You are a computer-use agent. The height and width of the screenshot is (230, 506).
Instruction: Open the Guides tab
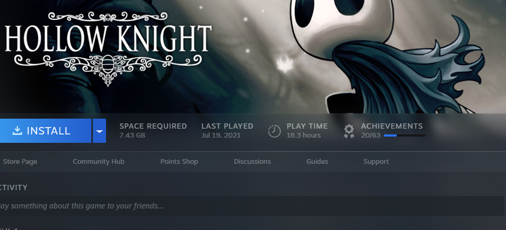[x=317, y=162]
